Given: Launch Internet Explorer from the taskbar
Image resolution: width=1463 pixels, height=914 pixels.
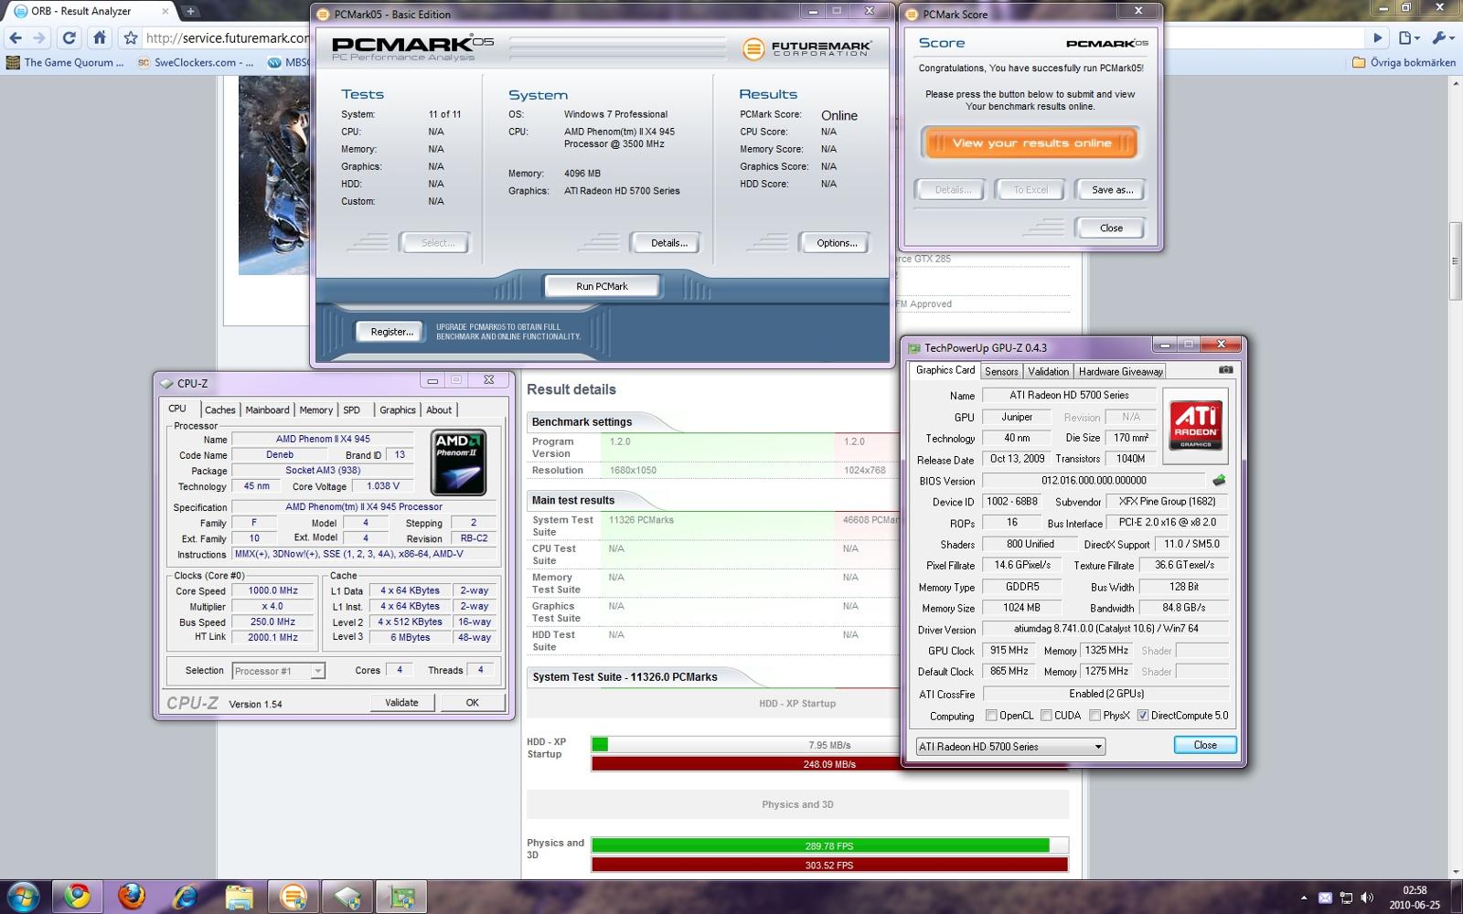Looking at the screenshot, I should [x=186, y=897].
